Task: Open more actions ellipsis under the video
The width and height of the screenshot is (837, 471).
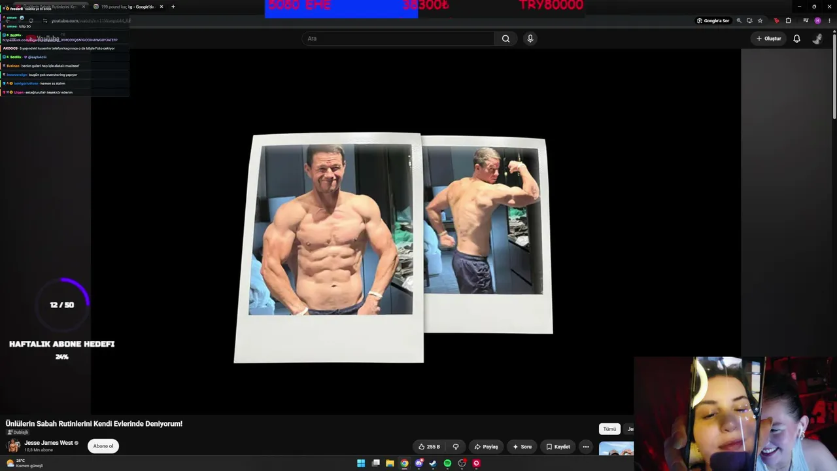Action: (586, 447)
